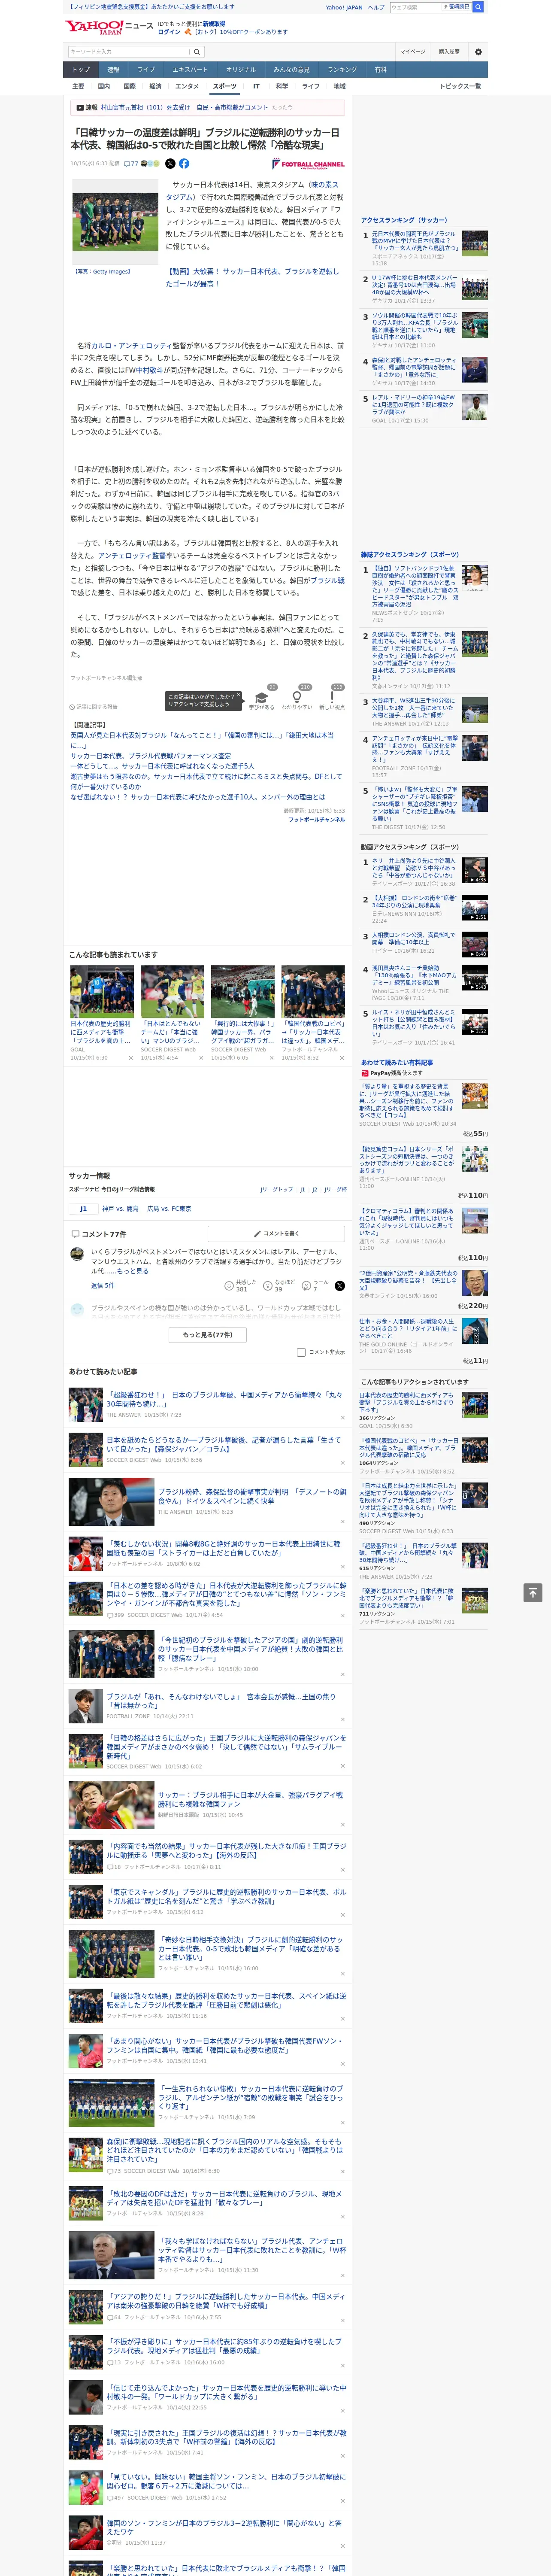Select the トップ navigation tab

[81, 70]
